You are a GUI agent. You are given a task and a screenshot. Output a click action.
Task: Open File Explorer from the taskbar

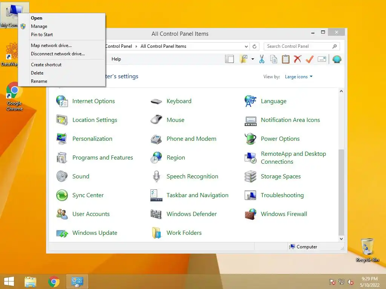[x=31, y=281]
